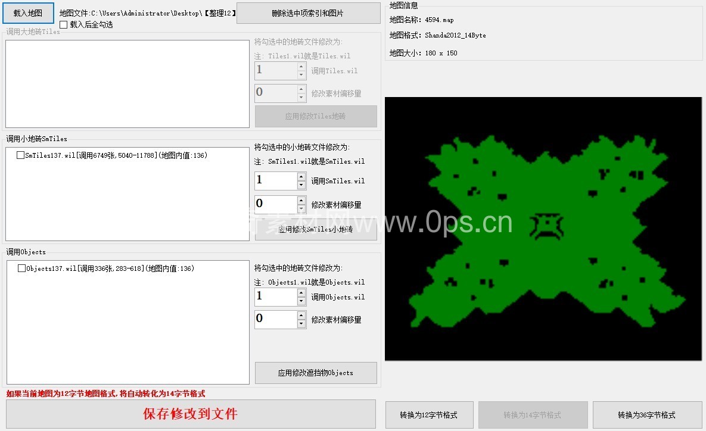Check the Objects137.wil entry checkbox
This screenshot has width=706, height=431.
click(22, 268)
